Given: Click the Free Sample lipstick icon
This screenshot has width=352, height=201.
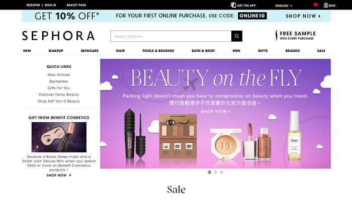Looking at the screenshot, I should pos(277,36).
